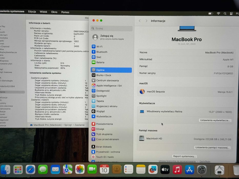Open Pomoc menu in menu bar
This screenshot has height=179, width=239.
tap(65, 12)
